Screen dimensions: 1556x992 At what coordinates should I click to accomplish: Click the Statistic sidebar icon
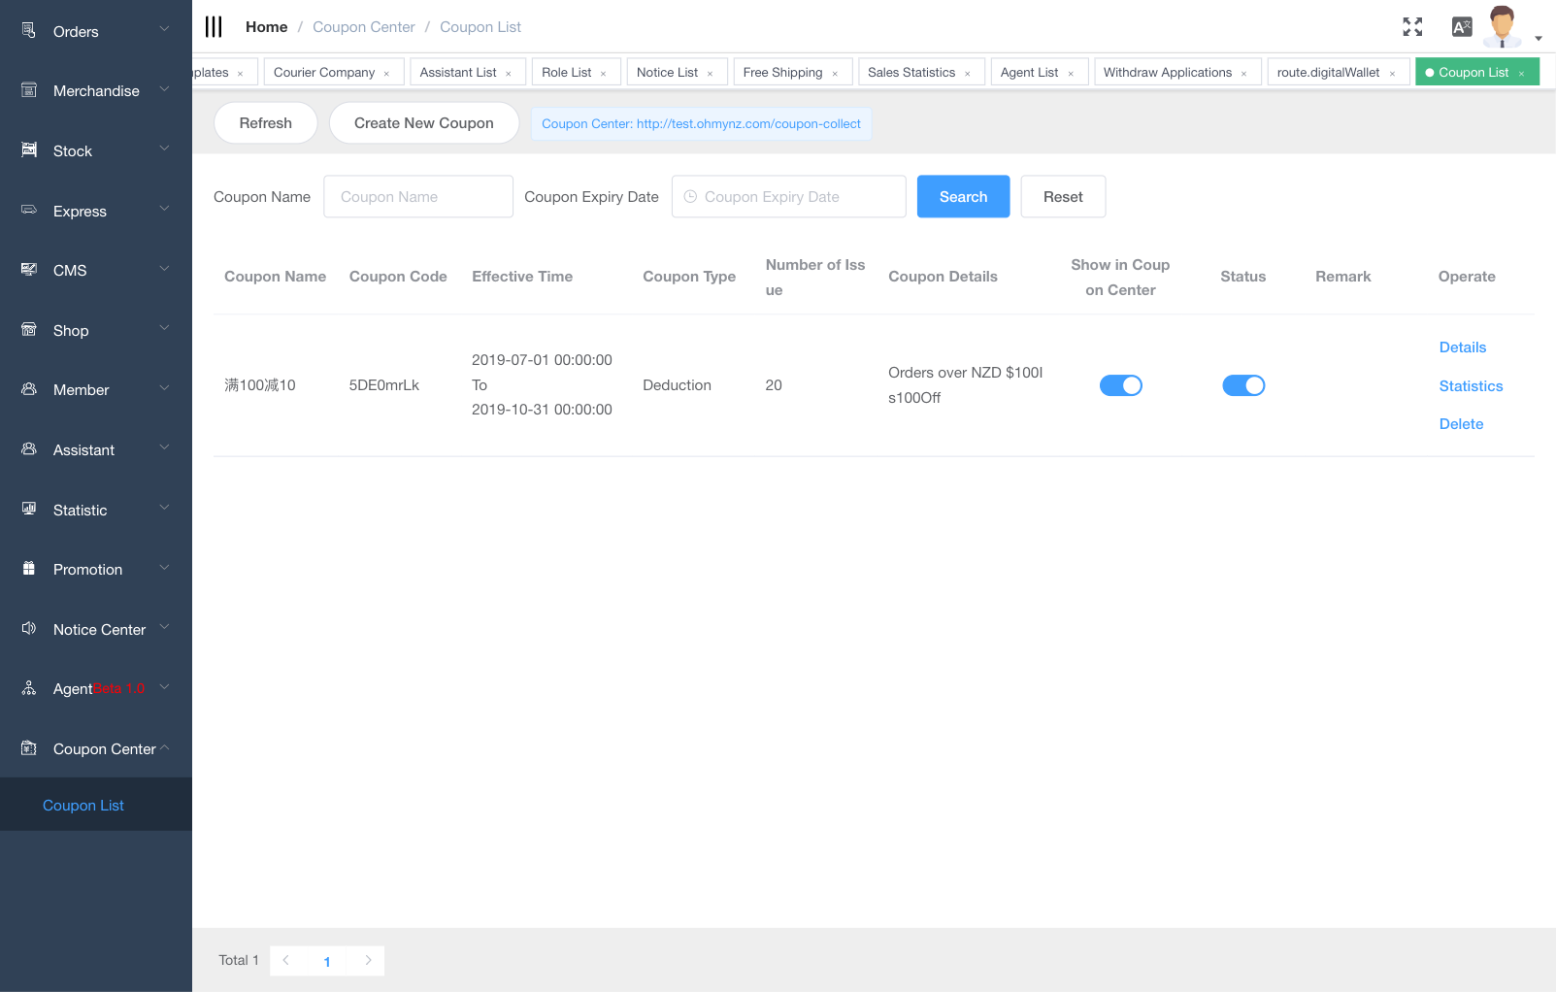[27, 510]
